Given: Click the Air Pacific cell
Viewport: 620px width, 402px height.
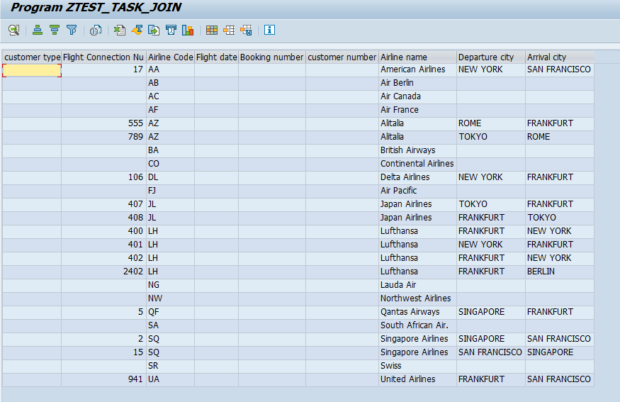Looking at the screenshot, I should coord(417,191).
